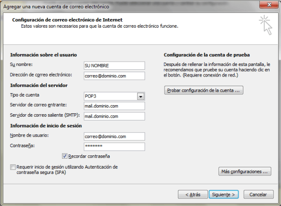Click the dialog title Agregar una nueva cuenta
Image resolution: width=281 pixels, height=206 pixels.
pyautogui.click(x=56, y=7)
